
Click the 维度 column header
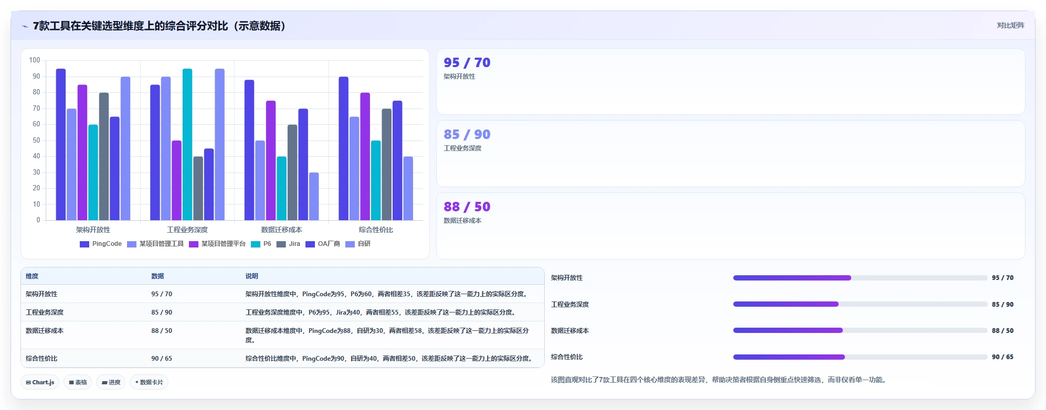(32, 276)
